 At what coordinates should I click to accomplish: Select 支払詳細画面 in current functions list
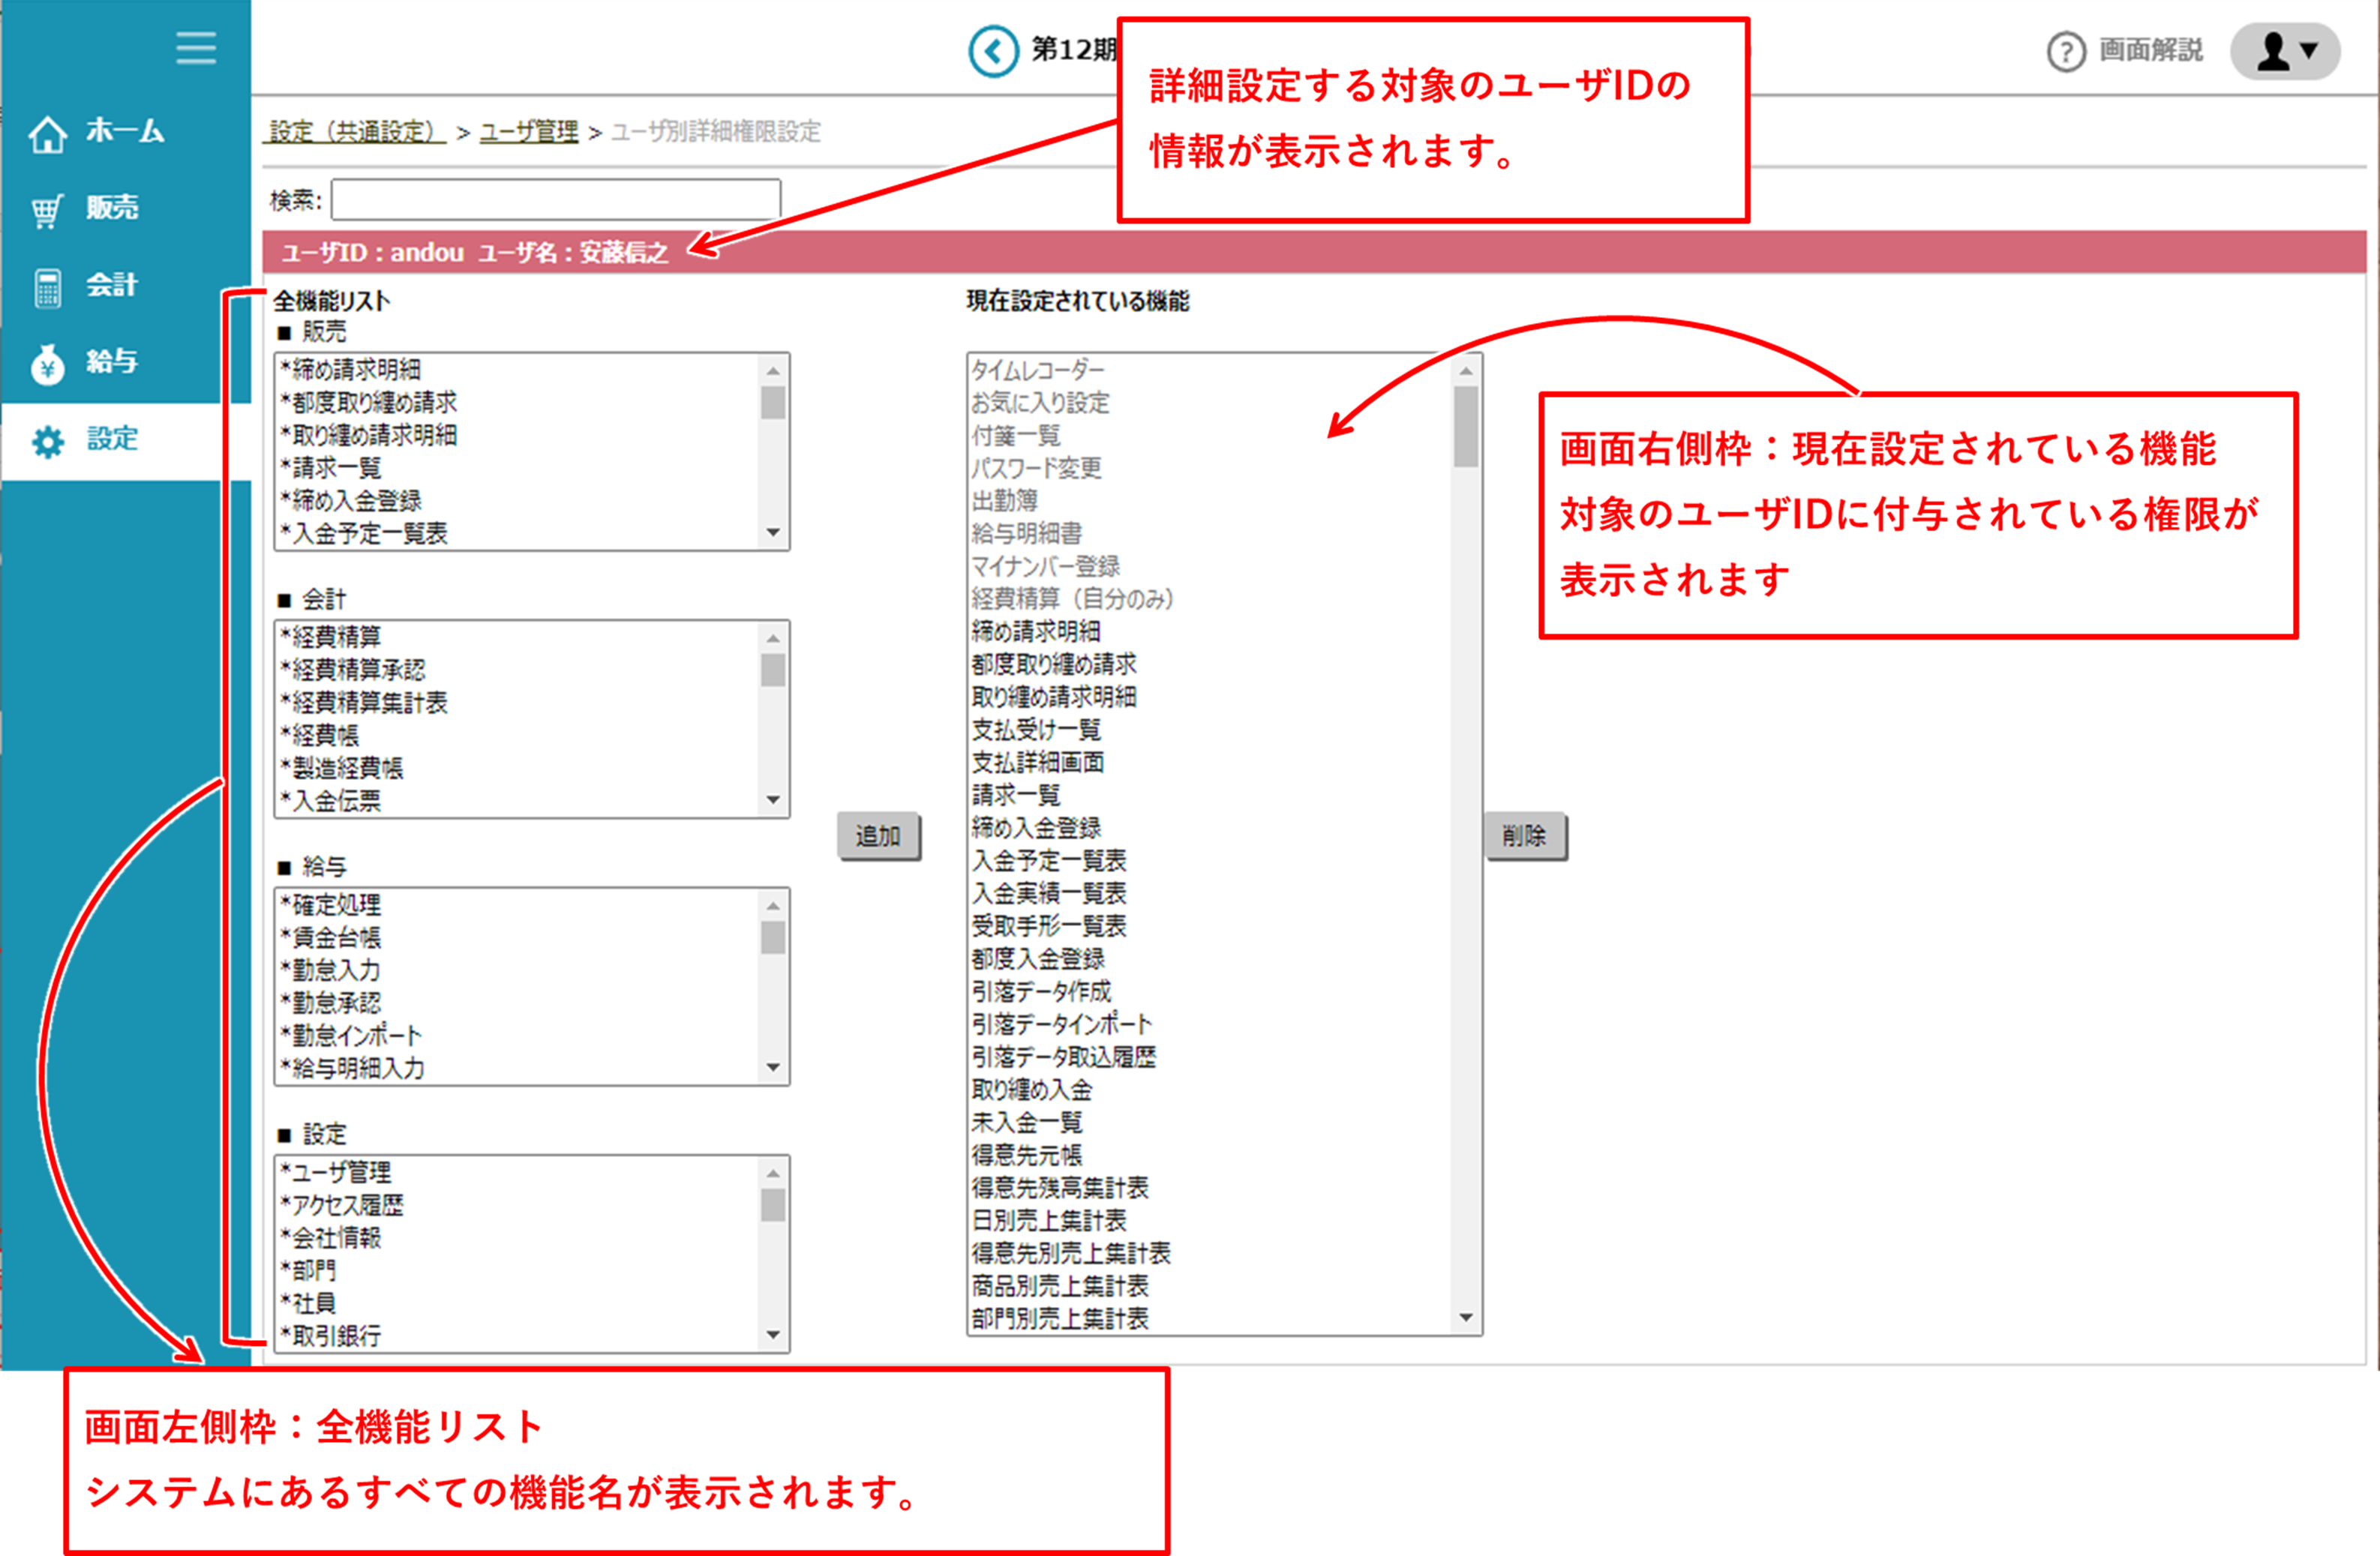click(x=1210, y=763)
